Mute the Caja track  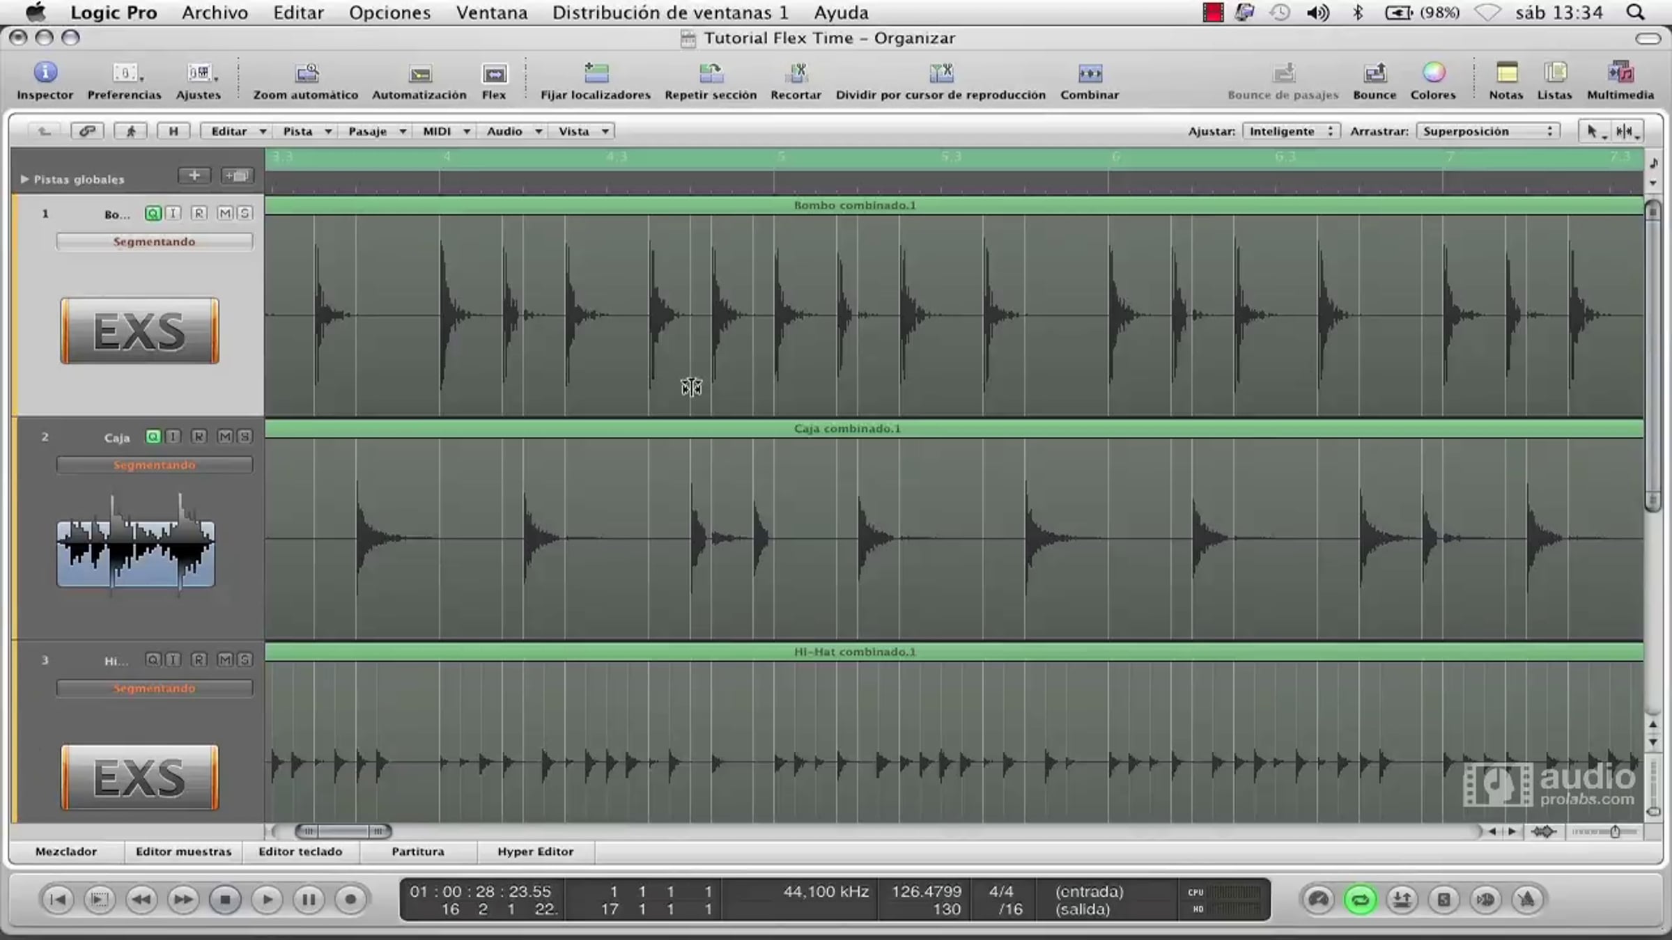coord(225,437)
